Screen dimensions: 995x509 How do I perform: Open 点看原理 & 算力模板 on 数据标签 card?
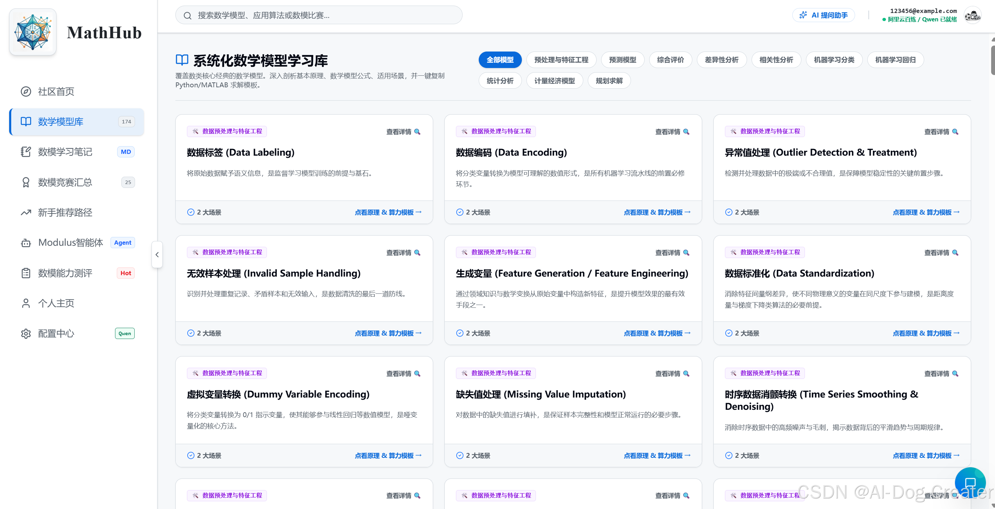pos(388,212)
